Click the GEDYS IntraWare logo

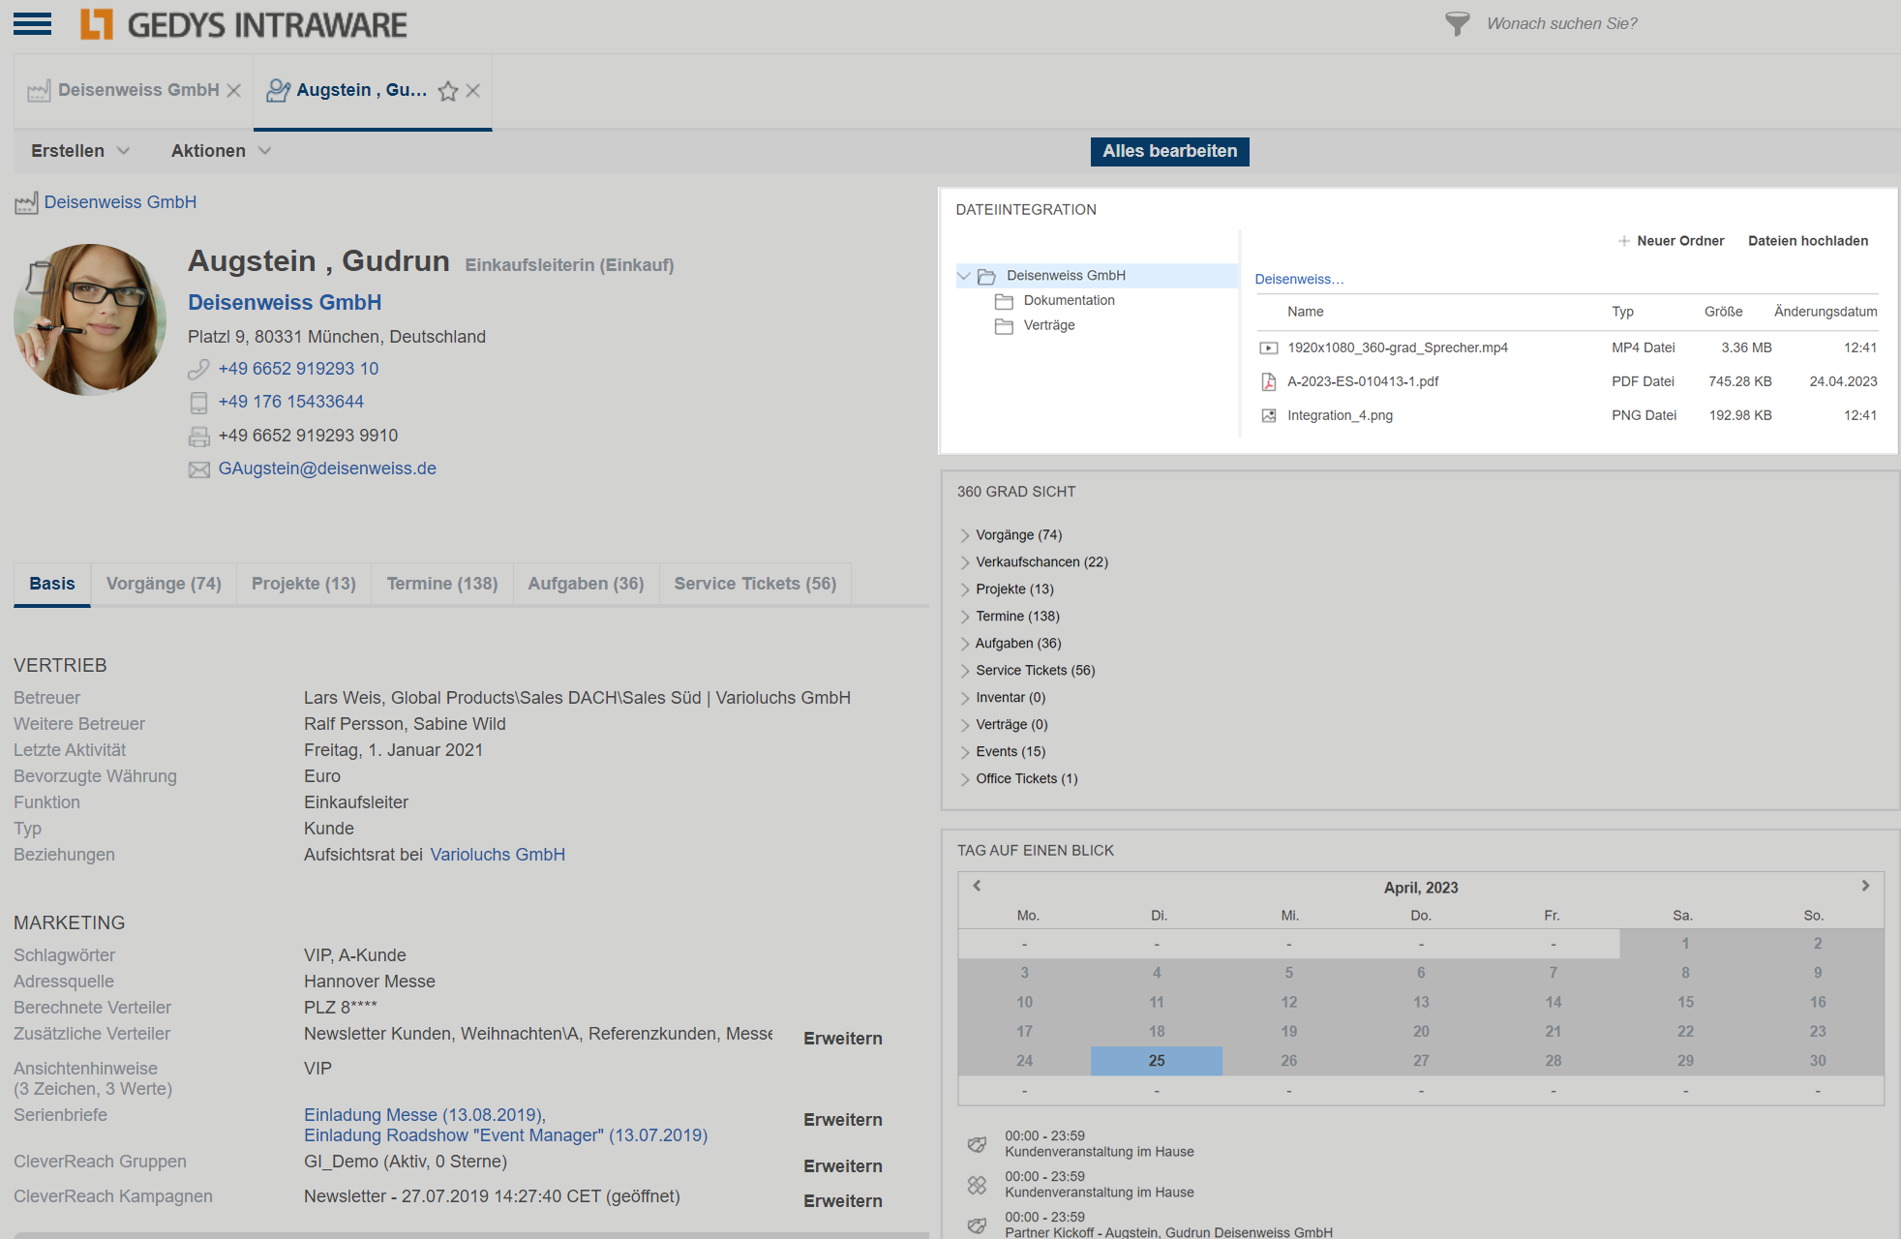point(244,24)
